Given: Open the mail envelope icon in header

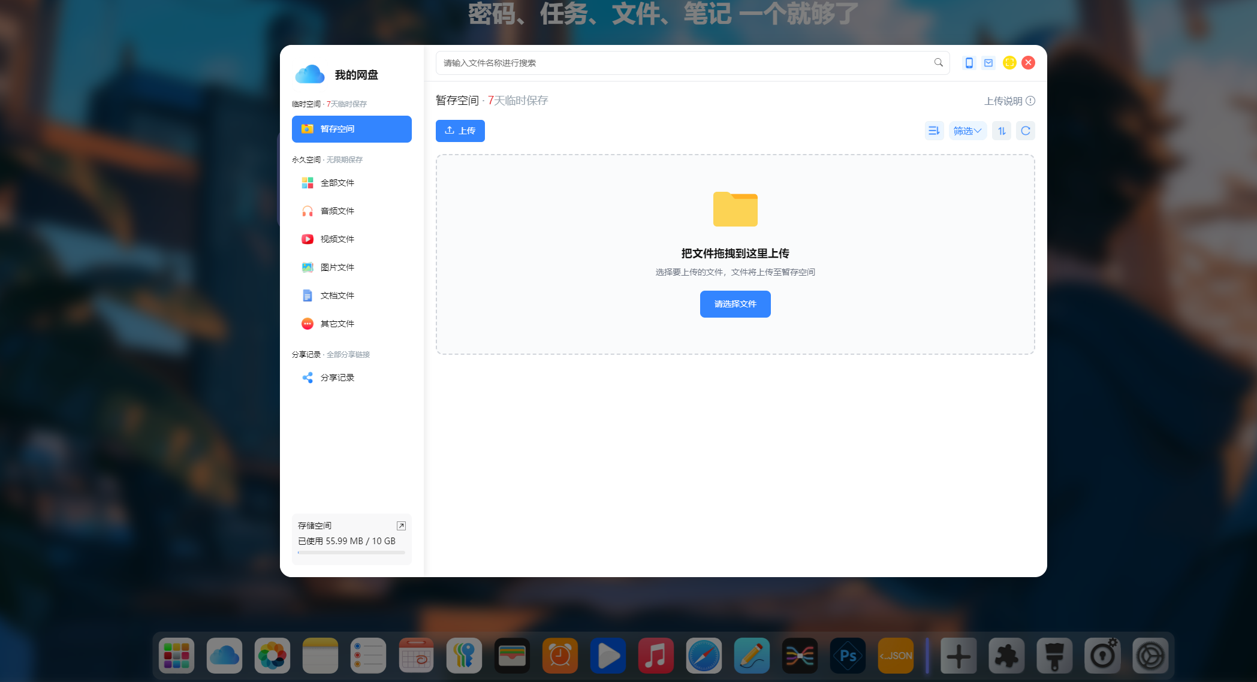Looking at the screenshot, I should click(988, 62).
